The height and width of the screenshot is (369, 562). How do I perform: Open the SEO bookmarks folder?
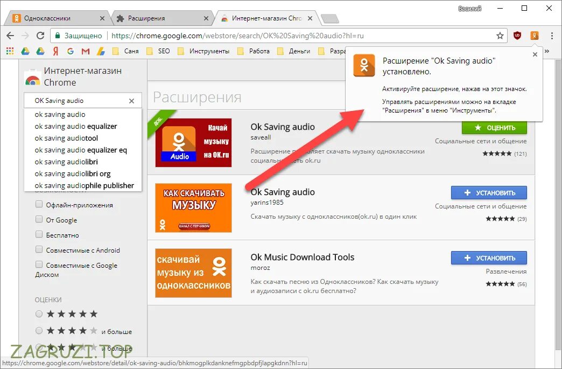[x=159, y=51]
